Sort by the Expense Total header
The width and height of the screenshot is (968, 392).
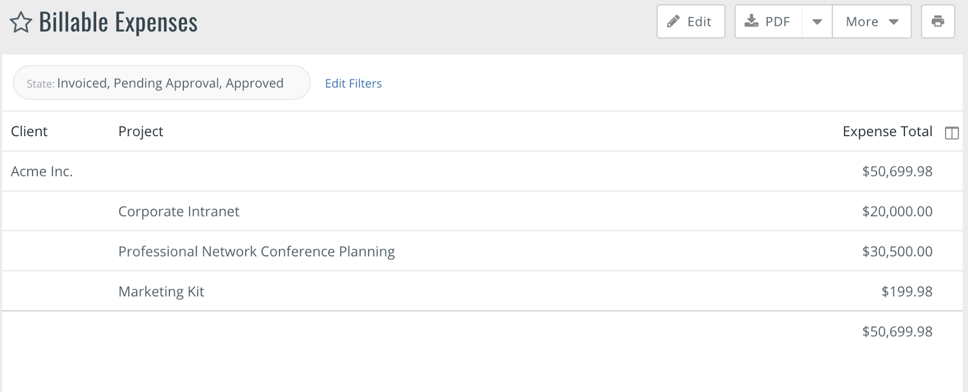coord(887,131)
